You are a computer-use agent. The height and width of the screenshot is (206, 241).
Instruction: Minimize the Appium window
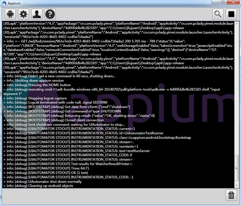[216, 2]
